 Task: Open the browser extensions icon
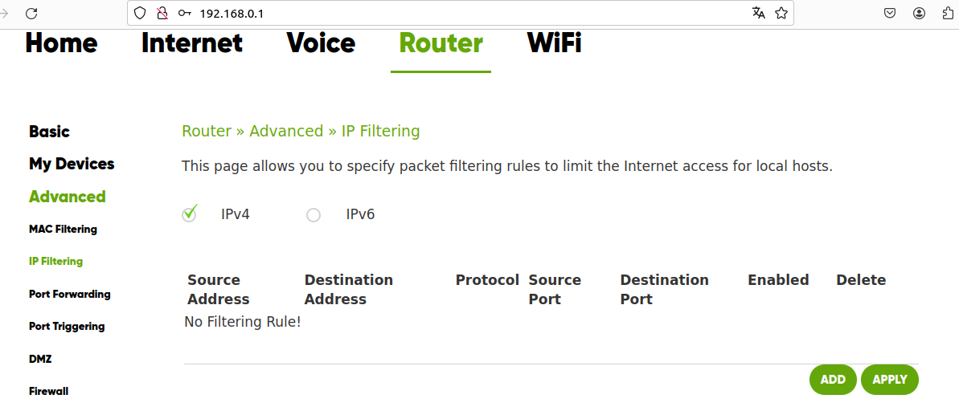click(948, 13)
